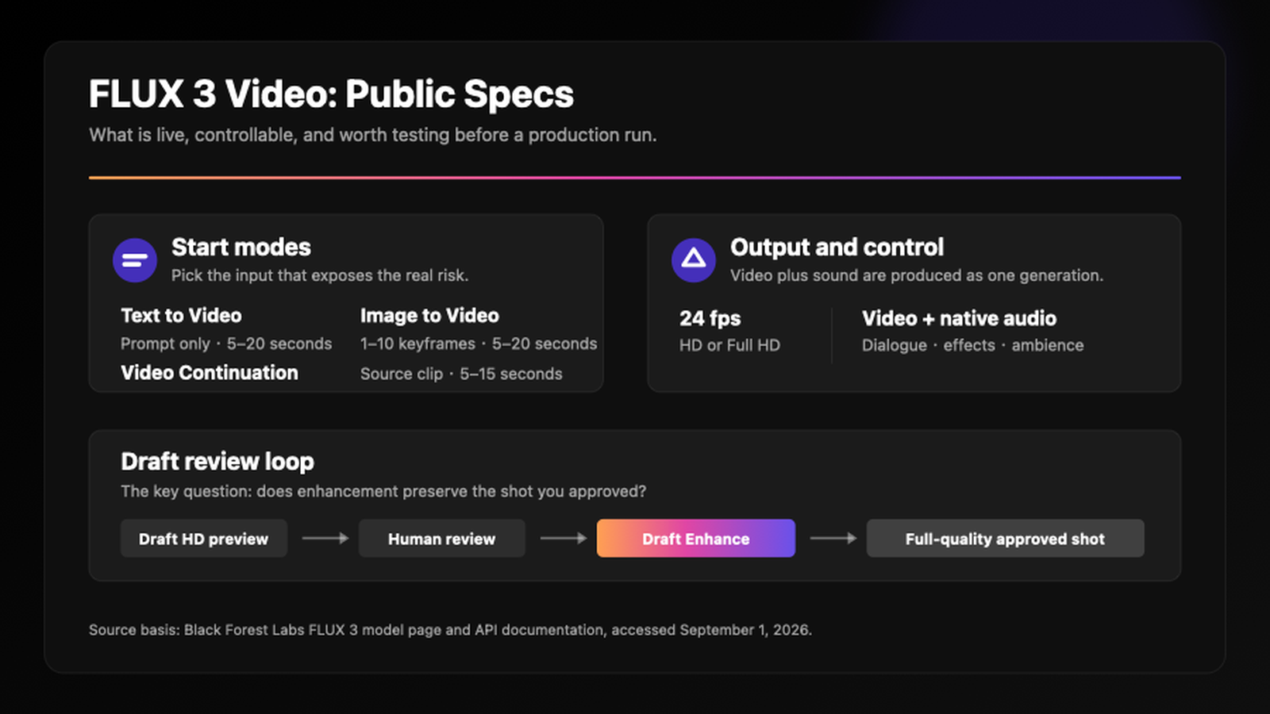Click the subtitle 'What is live, controllable...'
The height and width of the screenshot is (714, 1270).
(x=373, y=136)
